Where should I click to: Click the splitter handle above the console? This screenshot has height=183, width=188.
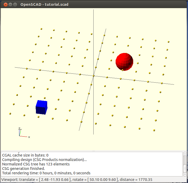pyautogui.click(x=94, y=151)
